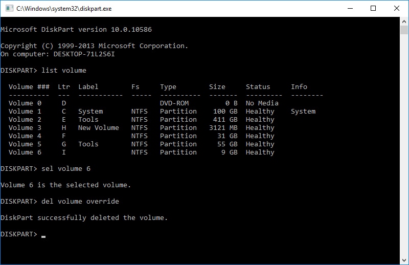Maximize the diskpart console window
409x265 pixels.
coord(373,8)
